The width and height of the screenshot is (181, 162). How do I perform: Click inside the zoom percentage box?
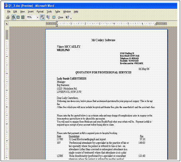coord(31,17)
